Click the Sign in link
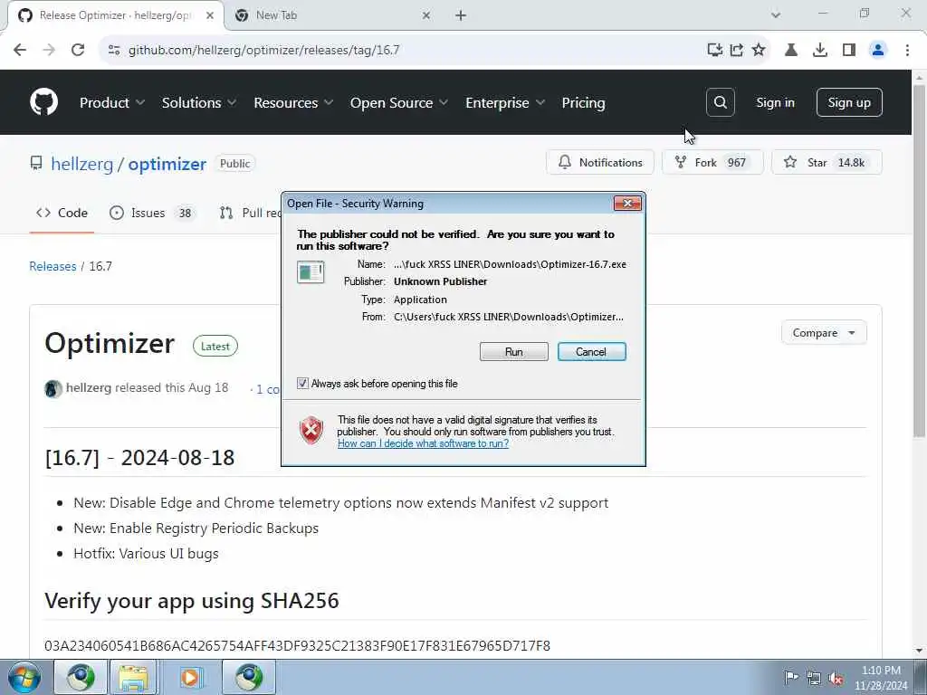The width and height of the screenshot is (927, 695). [775, 102]
